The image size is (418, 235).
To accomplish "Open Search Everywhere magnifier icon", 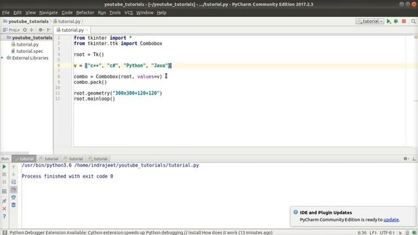I will coord(413,22).
